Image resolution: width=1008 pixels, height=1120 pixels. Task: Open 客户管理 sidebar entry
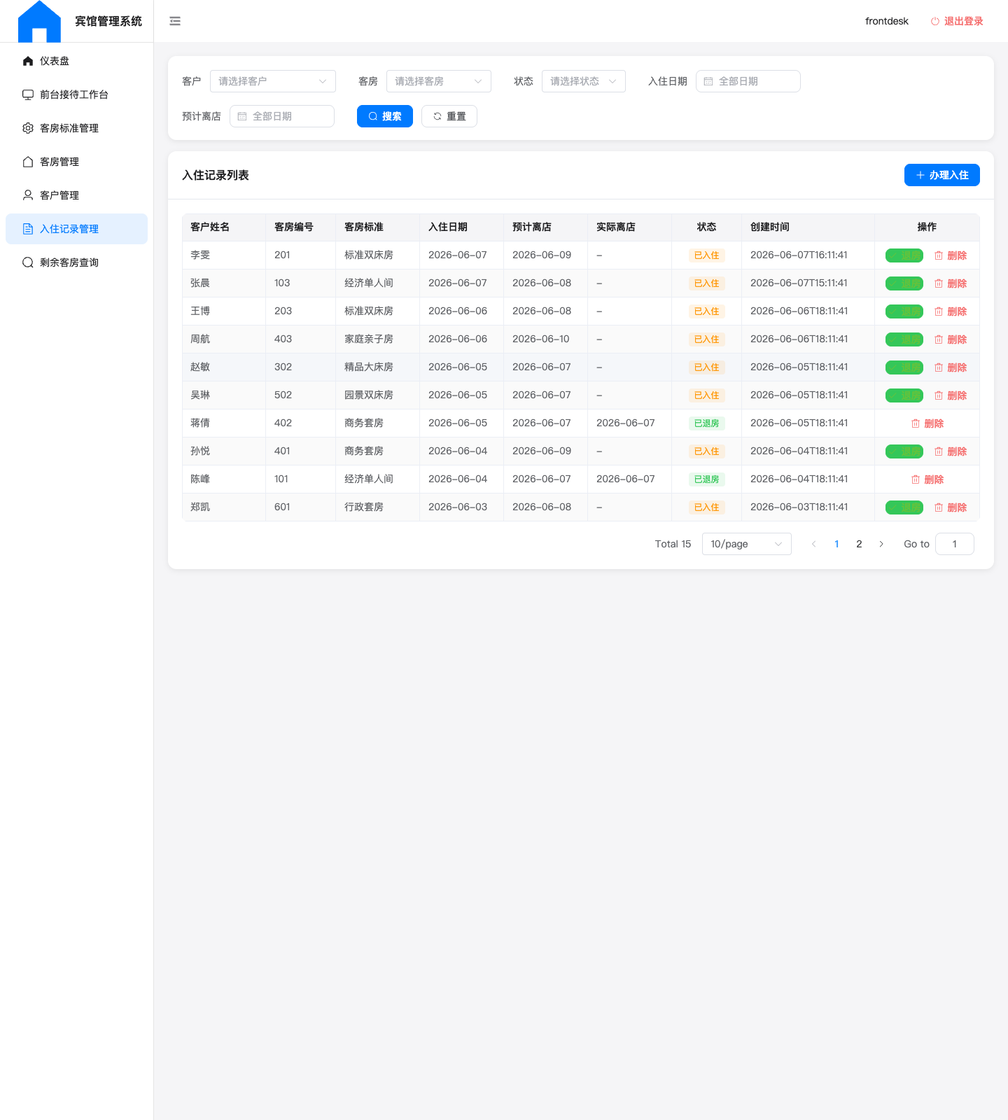tap(76, 195)
